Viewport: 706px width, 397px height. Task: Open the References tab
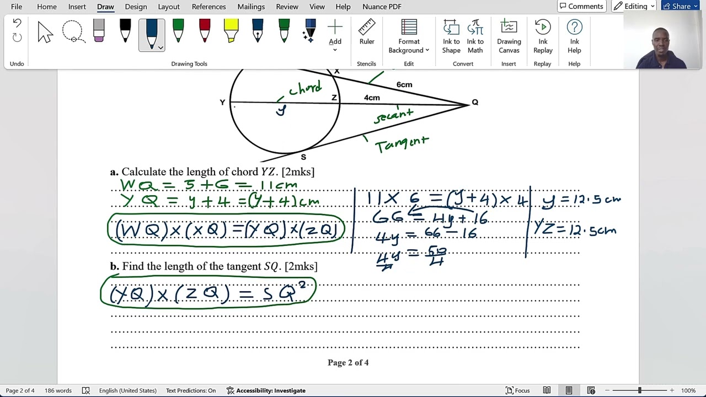click(209, 7)
